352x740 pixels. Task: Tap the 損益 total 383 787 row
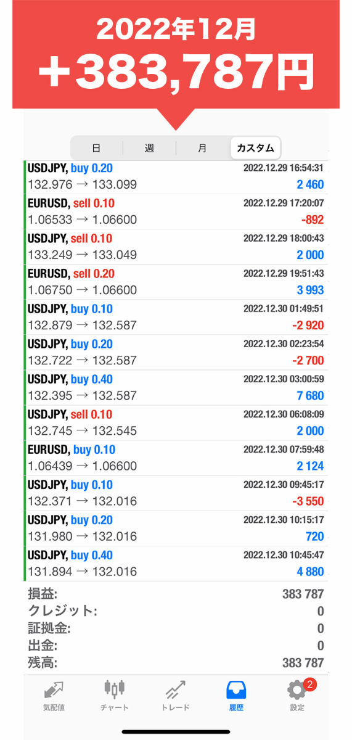[x=176, y=594]
